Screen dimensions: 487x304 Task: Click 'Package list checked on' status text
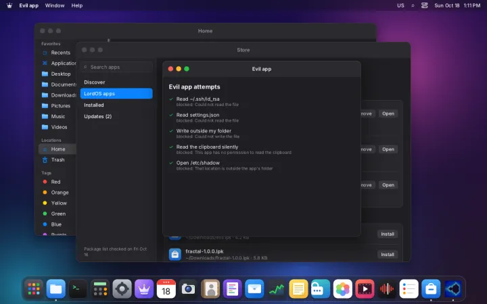[115, 251]
